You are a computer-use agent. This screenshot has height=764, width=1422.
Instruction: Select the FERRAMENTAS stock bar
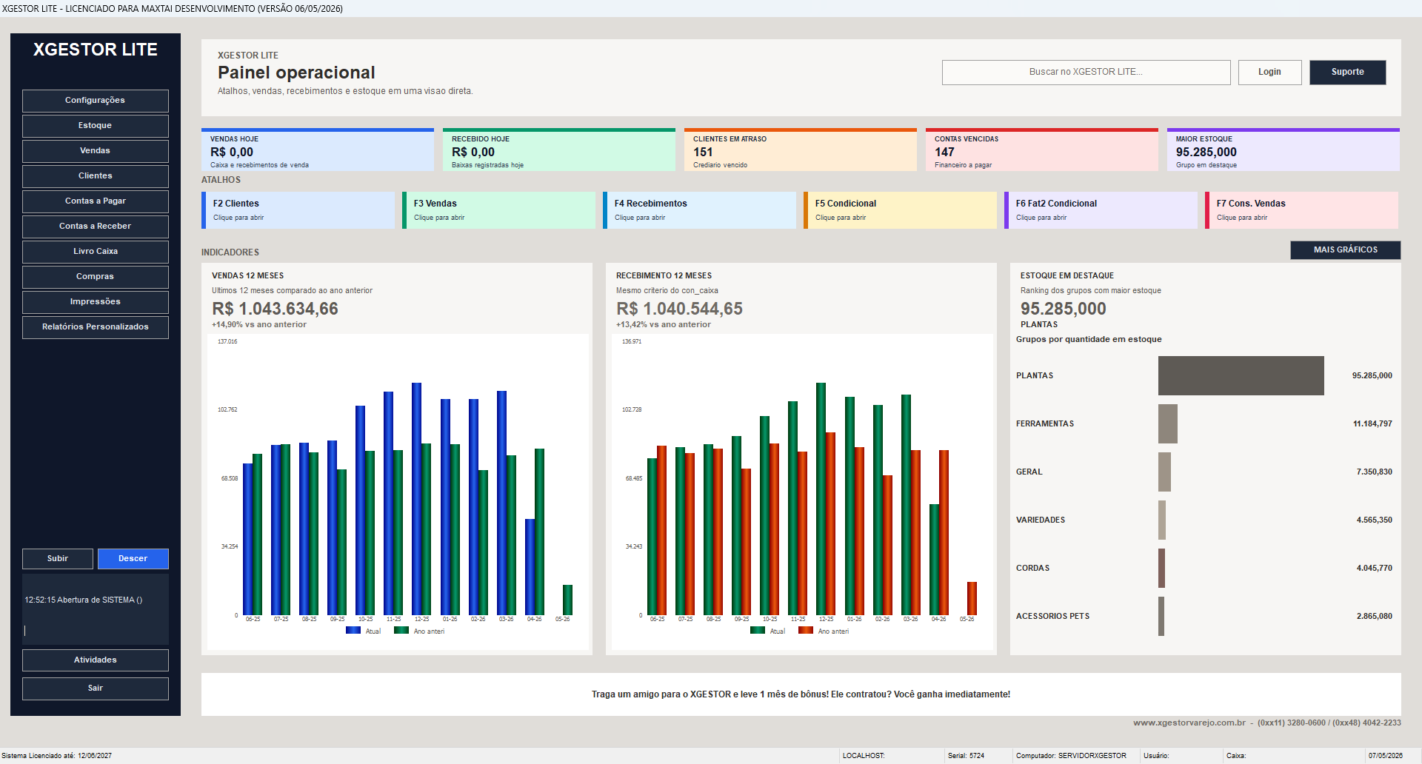point(1168,423)
